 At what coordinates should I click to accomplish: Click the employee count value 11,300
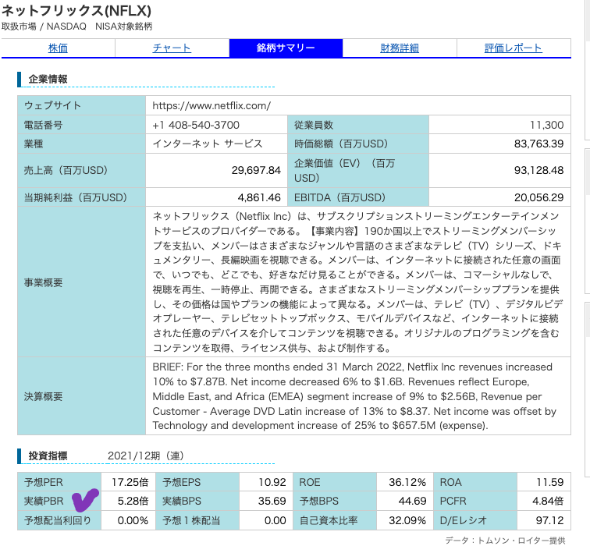[547, 125]
